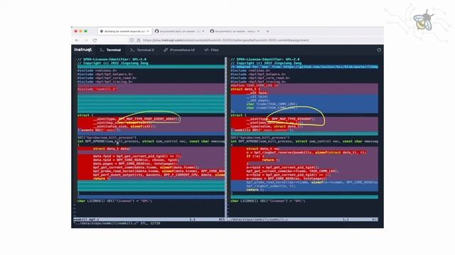Open the Files tab
The width and height of the screenshot is (455, 255).
coord(212,50)
